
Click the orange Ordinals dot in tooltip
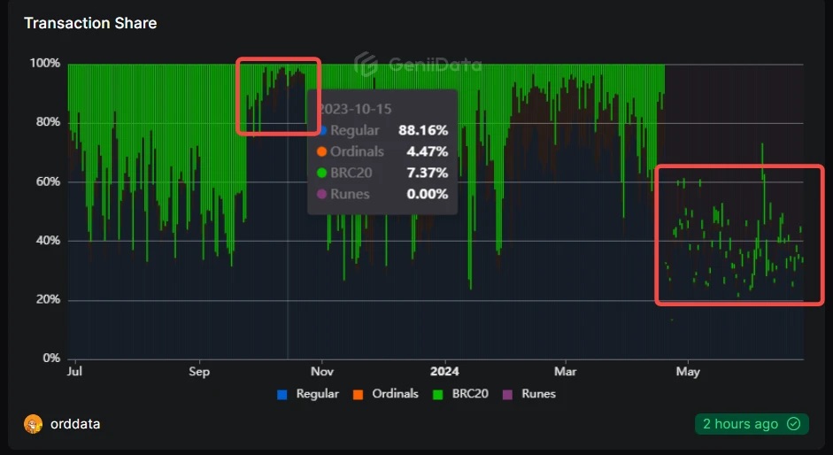tap(323, 151)
